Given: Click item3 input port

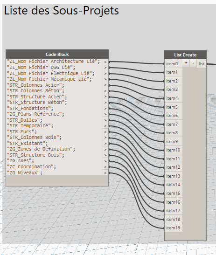Looking at the screenshot, I should pyautogui.click(x=174, y=90).
